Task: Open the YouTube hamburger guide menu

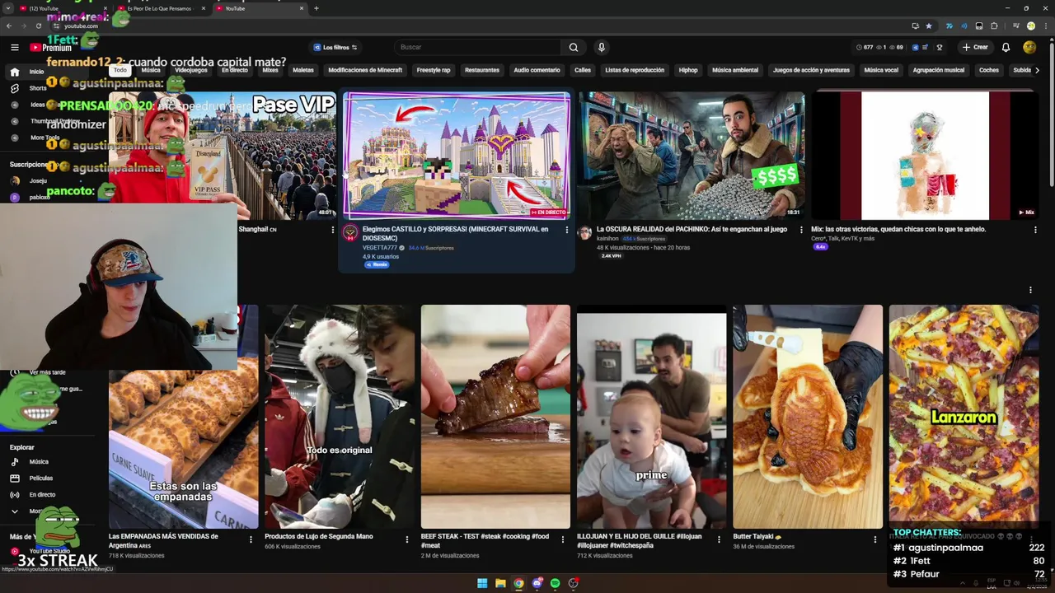Action: [15, 48]
